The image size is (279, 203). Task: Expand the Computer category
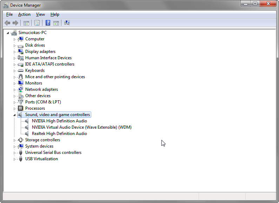click(14, 39)
